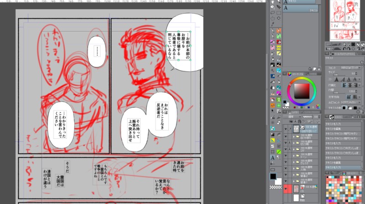Expand the コマ layer folder
Screen dimensions: 365x204
[294, 149]
